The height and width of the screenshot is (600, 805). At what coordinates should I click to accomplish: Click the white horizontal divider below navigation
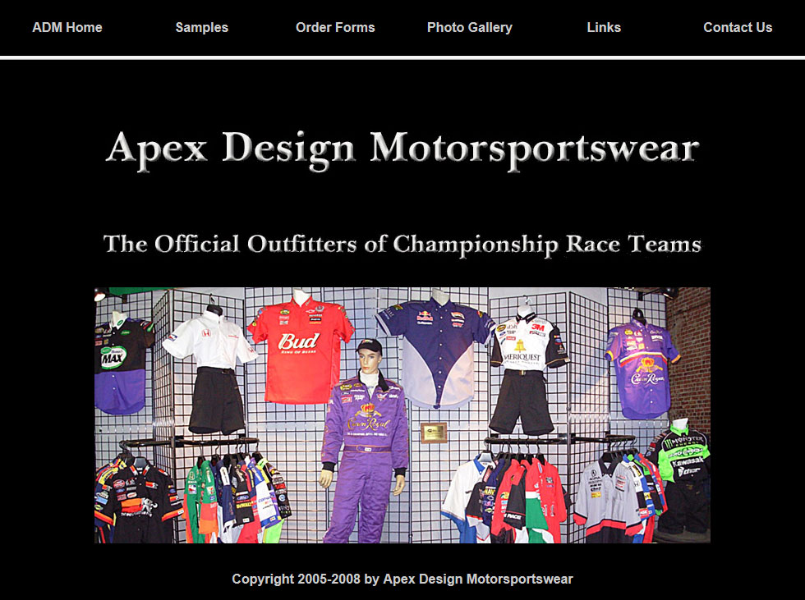pyautogui.click(x=402, y=57)
